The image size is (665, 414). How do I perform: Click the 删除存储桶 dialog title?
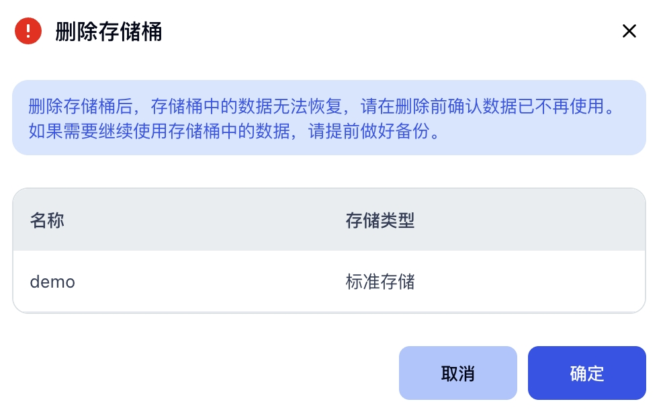pyautogui.click(x=109, y=32)
